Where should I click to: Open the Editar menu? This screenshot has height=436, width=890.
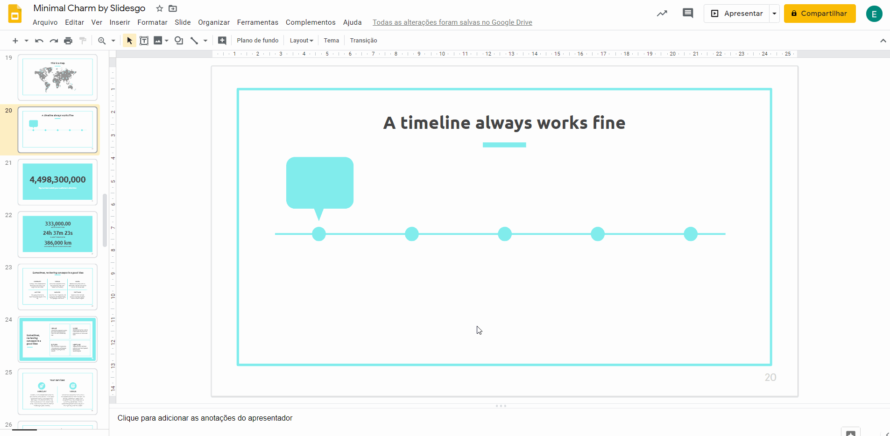[x=75, y=22]
